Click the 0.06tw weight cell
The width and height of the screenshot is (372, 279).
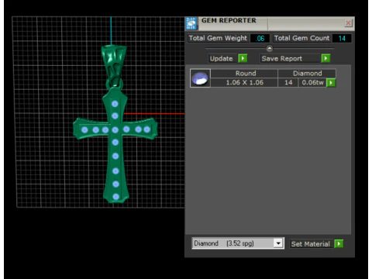312,83
